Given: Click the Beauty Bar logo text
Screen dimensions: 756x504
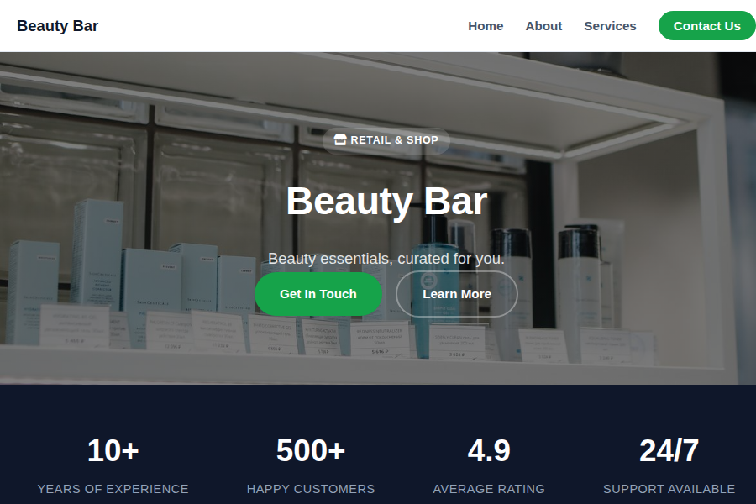Looking at the screenshot, I should [x=57, y=26].
